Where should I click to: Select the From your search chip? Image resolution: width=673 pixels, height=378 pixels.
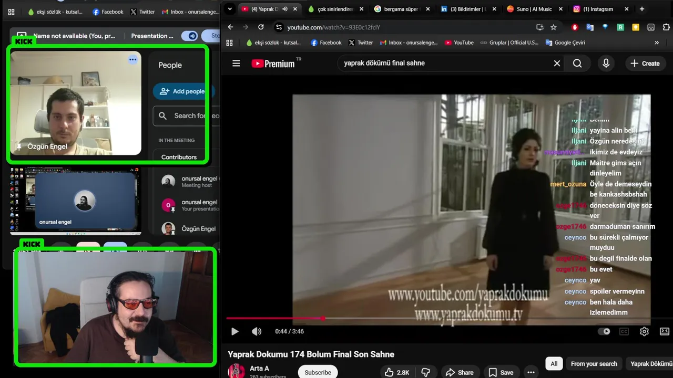click(594, 364)
